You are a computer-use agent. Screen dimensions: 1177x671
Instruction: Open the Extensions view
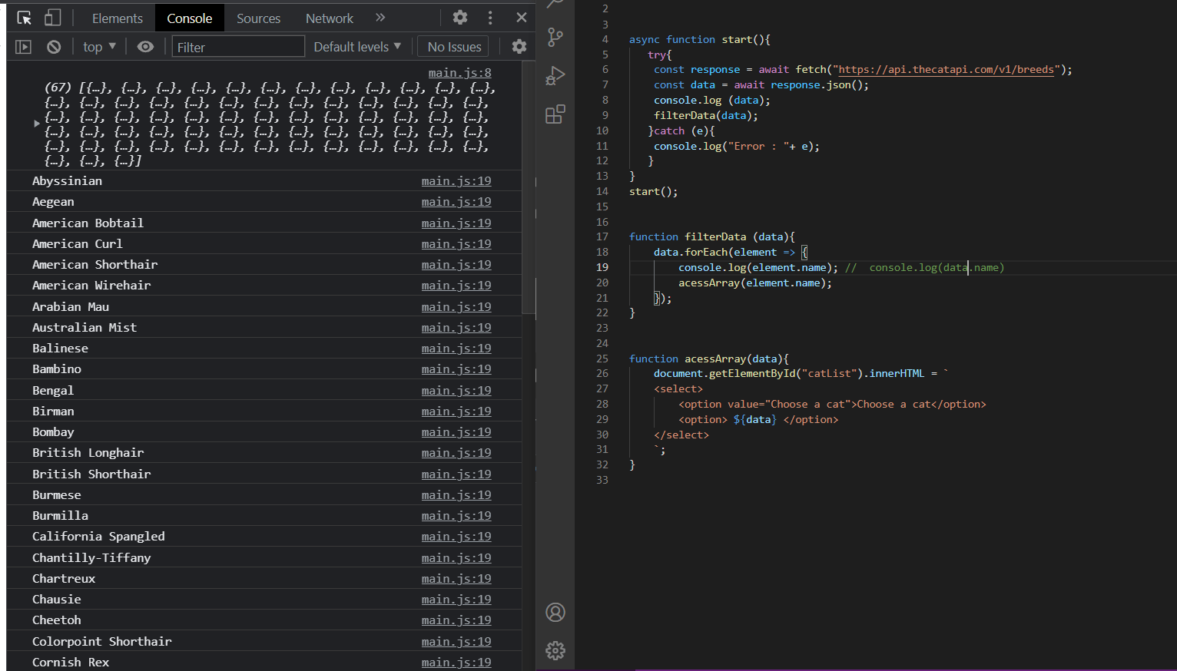[x=555, y=114]
